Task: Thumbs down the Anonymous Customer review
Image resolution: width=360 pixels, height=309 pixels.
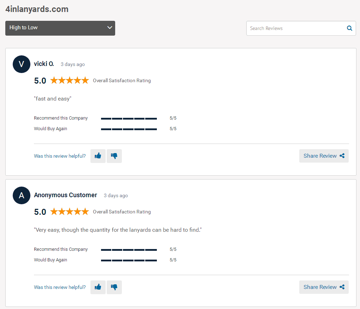Action: pos(114,287)
